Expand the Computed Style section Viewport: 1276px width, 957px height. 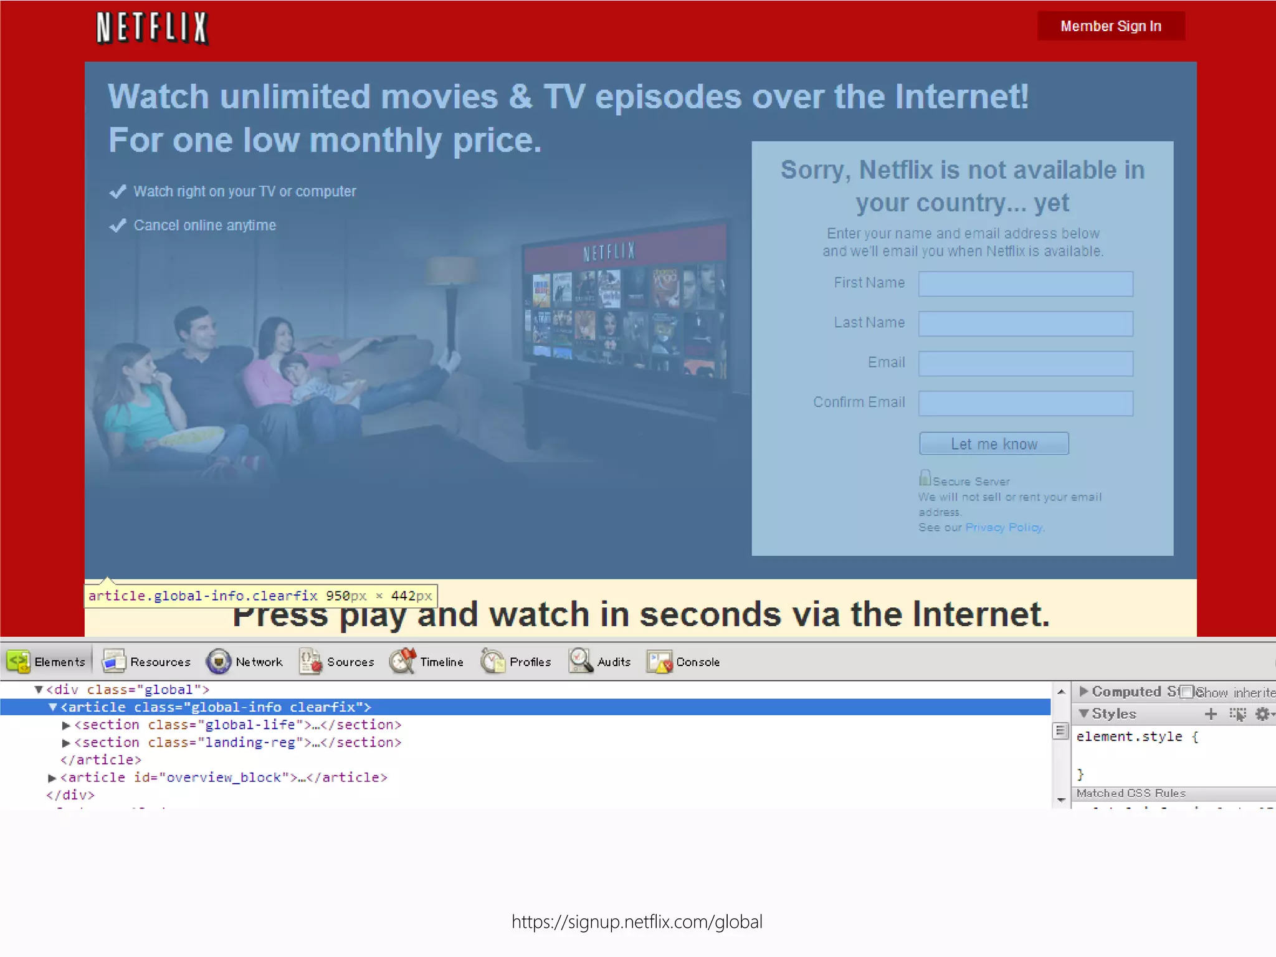pyautogui.click(x=1083, y=691)
